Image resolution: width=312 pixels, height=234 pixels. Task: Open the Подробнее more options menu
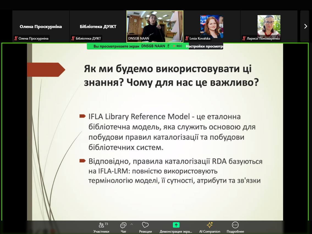235,227
